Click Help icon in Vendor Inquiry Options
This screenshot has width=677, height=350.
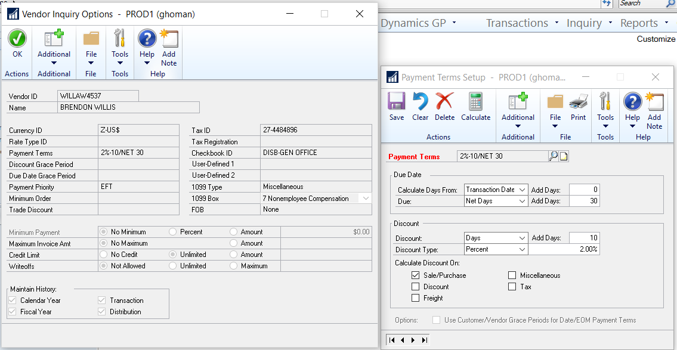click(147, 38)
